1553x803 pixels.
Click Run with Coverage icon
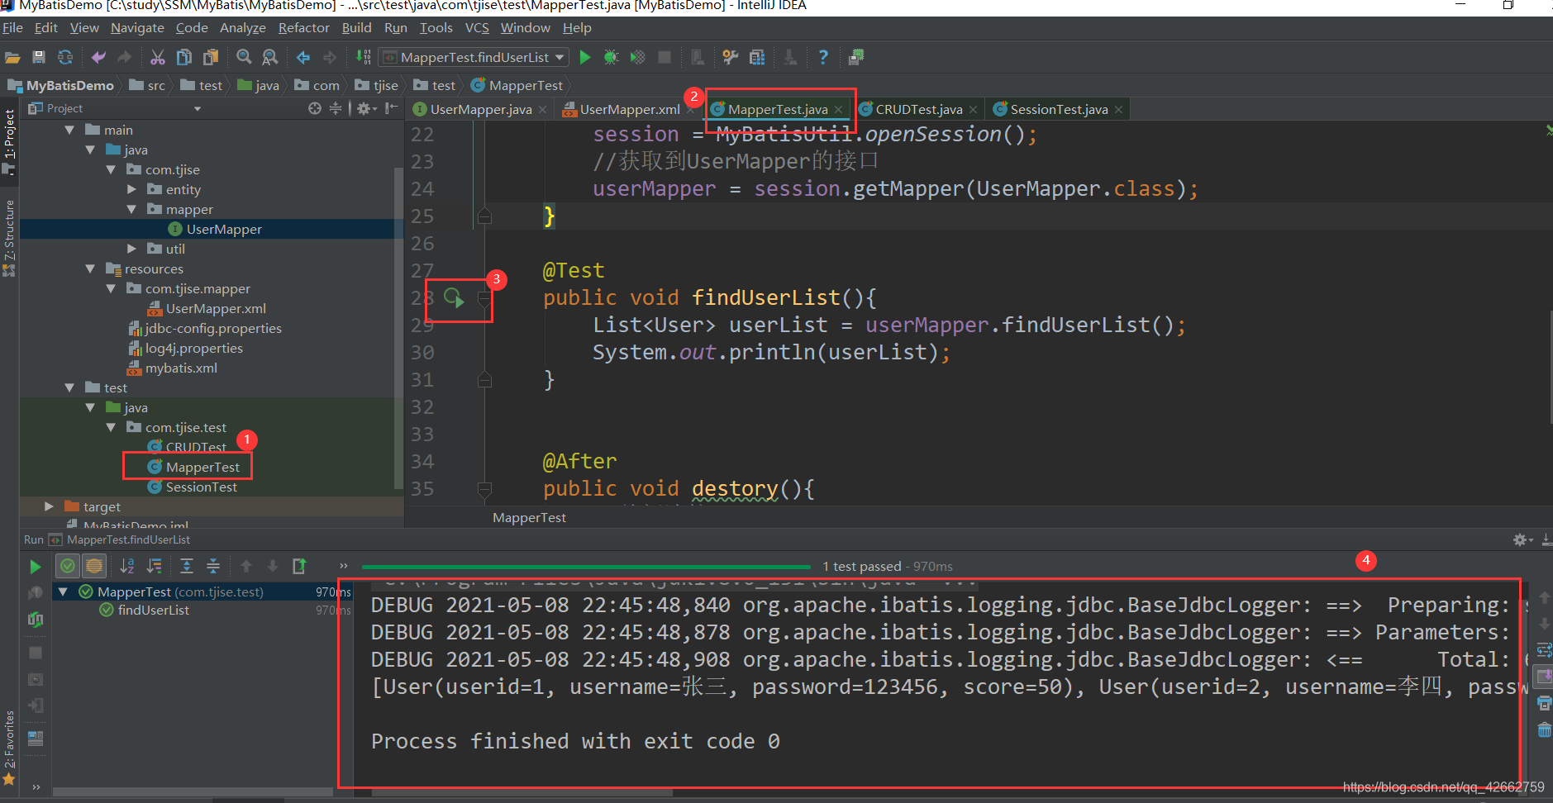tap(637, 57)
